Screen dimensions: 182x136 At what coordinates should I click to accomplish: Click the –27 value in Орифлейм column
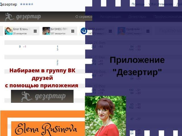pos(138,119)
